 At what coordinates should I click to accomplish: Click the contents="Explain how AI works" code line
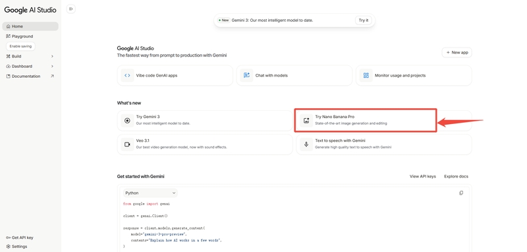[177, 240]
